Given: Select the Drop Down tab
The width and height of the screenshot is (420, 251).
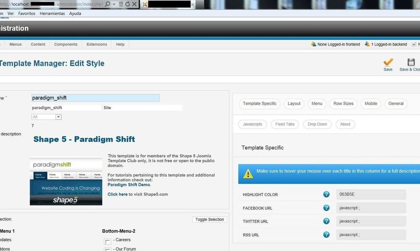Looking at the screenshot, I should point(317,124).
